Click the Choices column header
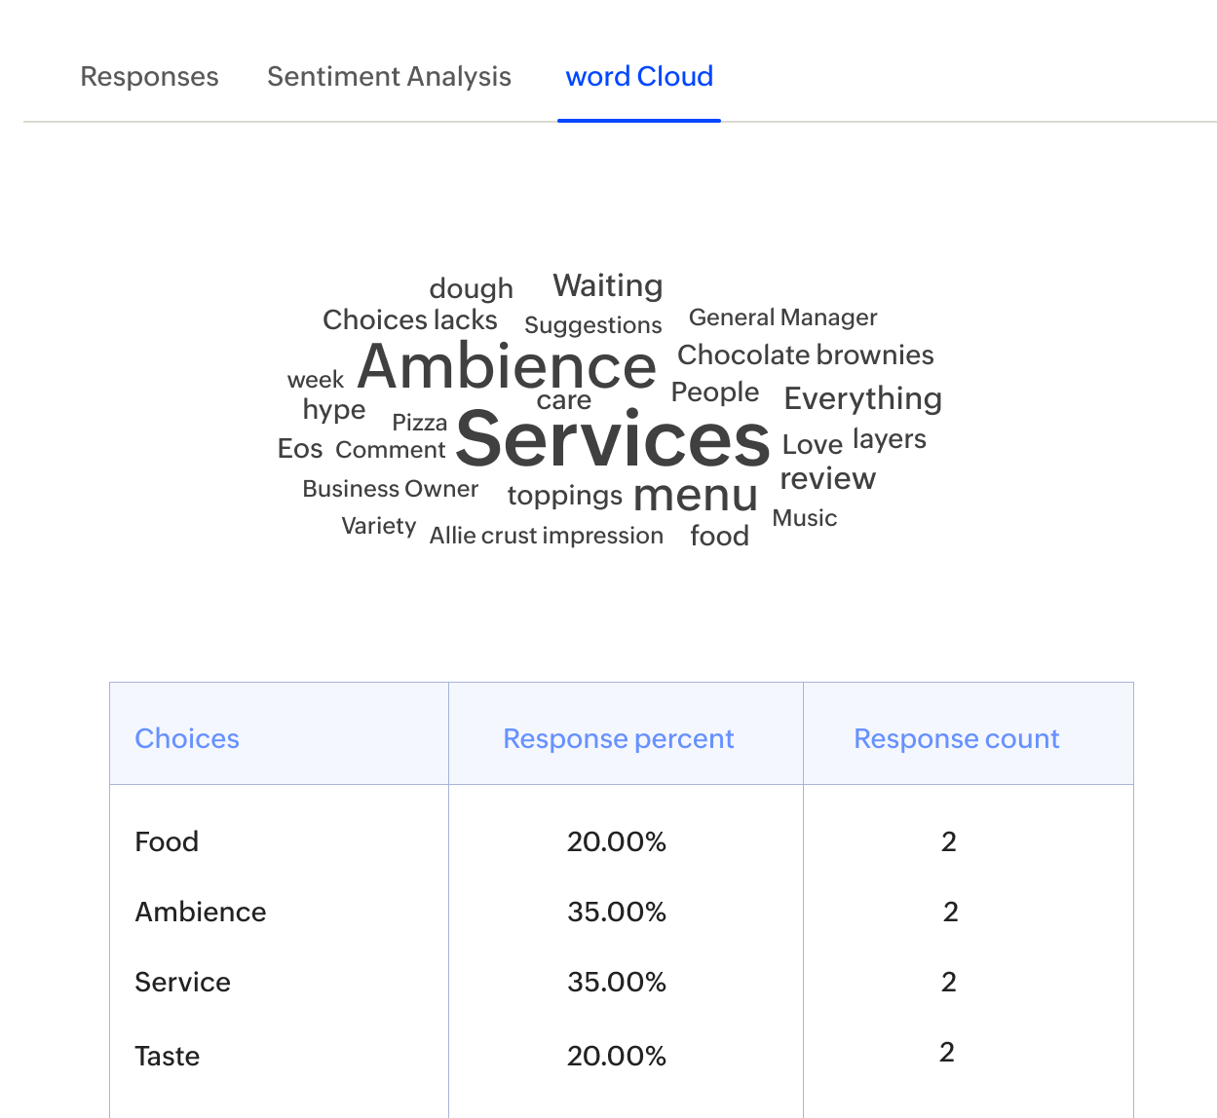This screenshot has width=1217, height=1118. click(x=187, y=738)
